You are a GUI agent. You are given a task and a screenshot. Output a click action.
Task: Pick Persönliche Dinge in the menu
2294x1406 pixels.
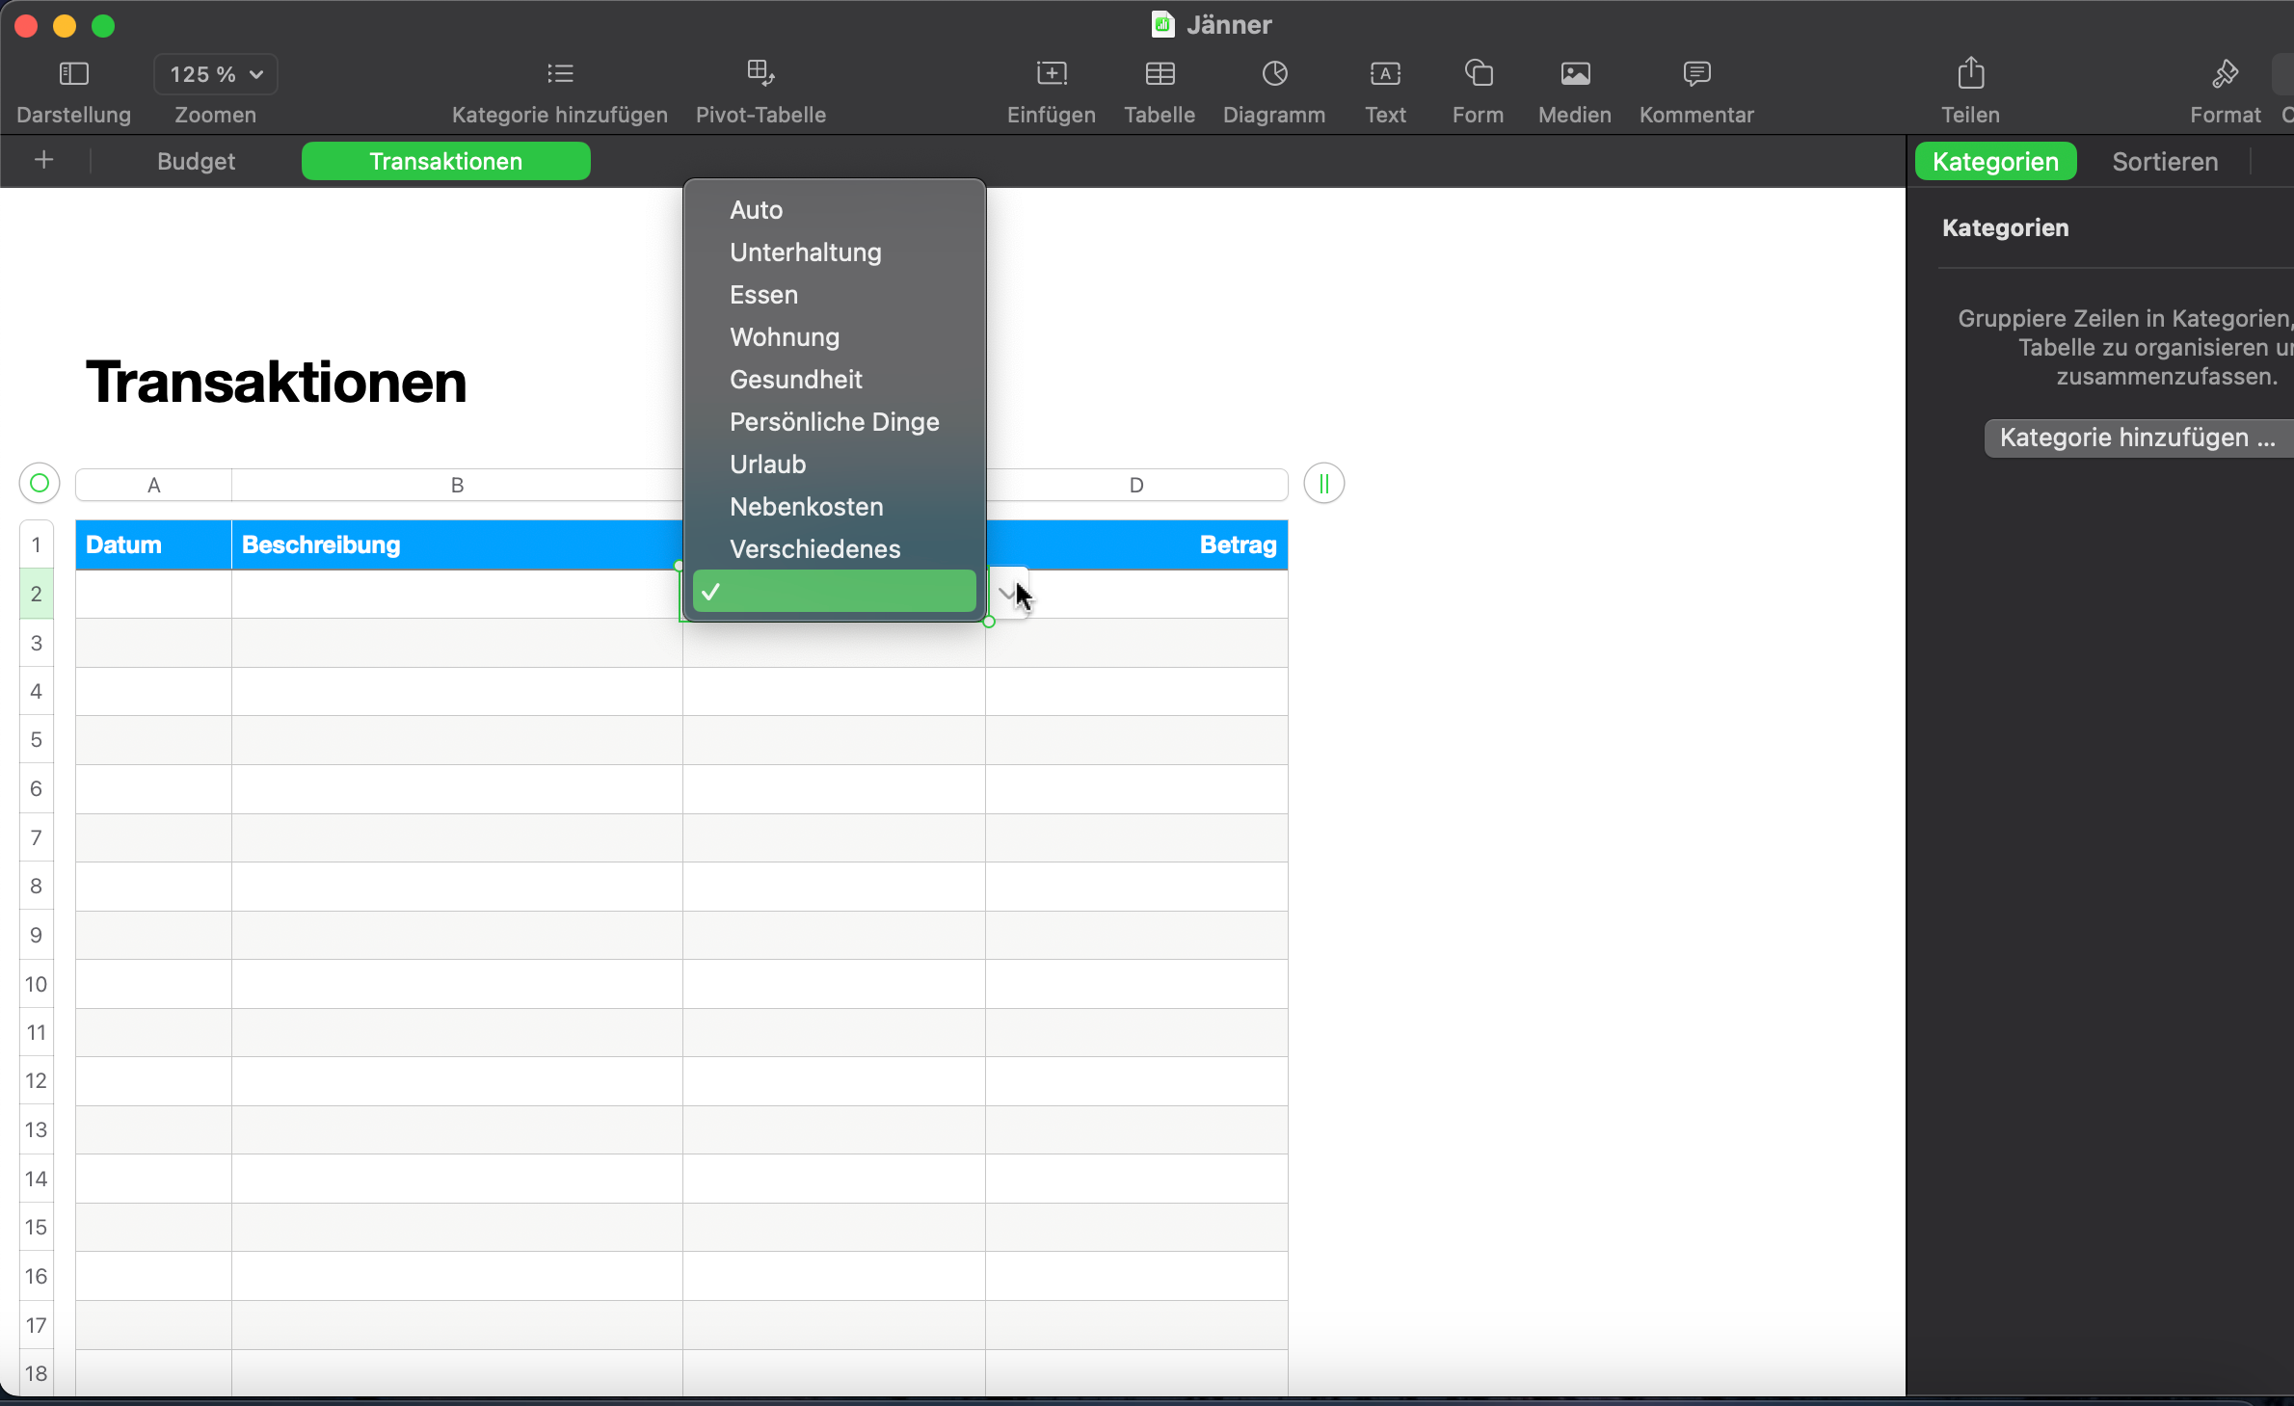click(834, 422)
